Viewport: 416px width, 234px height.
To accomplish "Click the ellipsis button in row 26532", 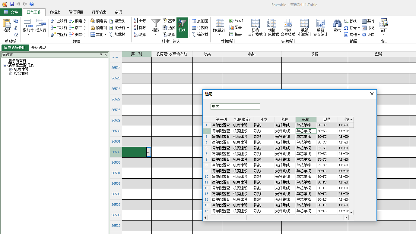I will pyautogui.click(x=149, y=152).
